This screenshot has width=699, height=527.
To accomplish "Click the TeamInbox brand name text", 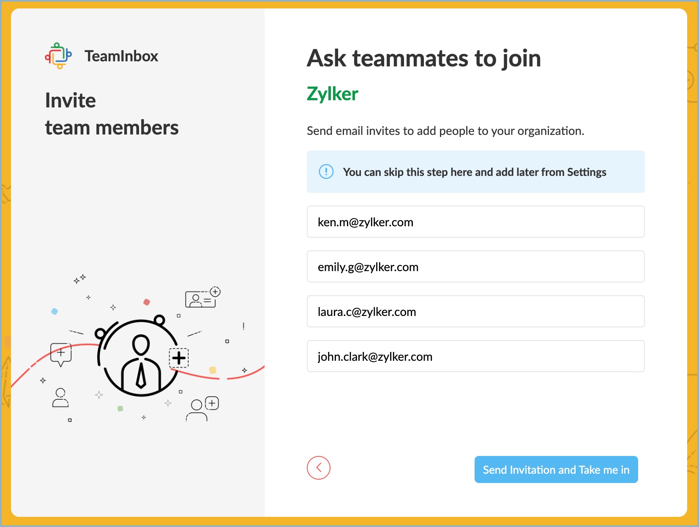I will [121, 56].
